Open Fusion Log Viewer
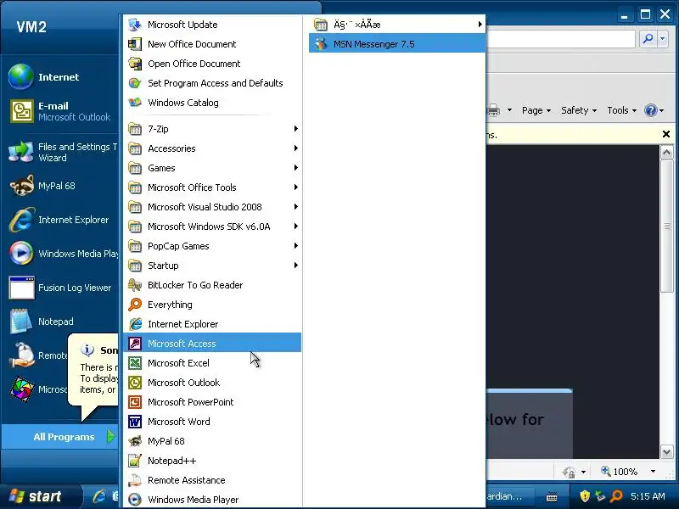 60,288
